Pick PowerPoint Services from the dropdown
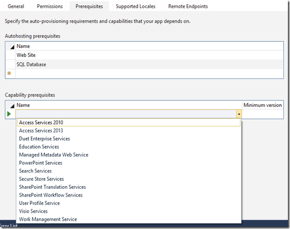290x229 pixels. (x=129, y=163)
